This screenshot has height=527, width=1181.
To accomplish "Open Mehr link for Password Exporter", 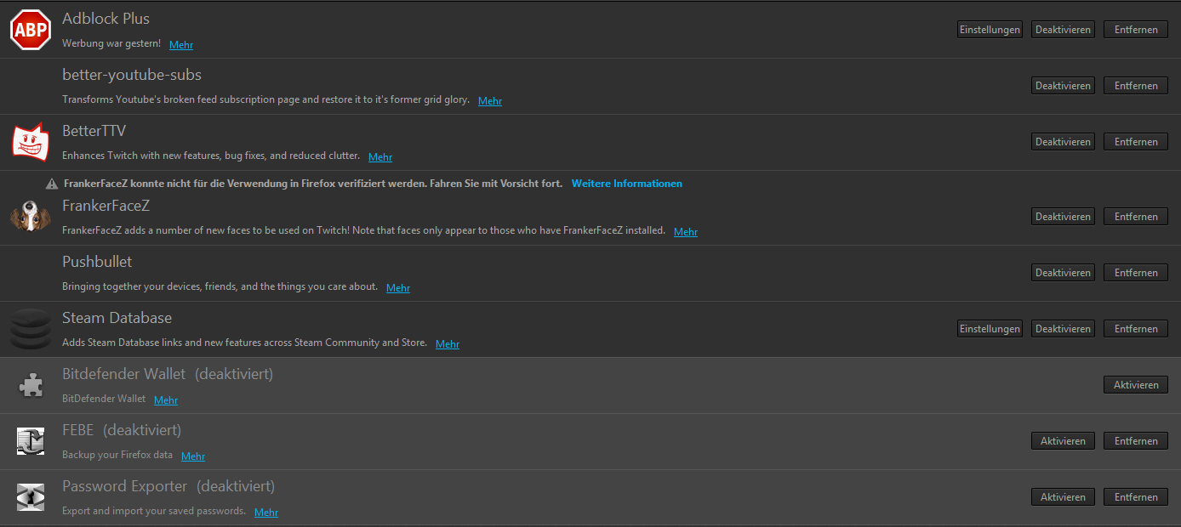I will (x=266, y=513).
